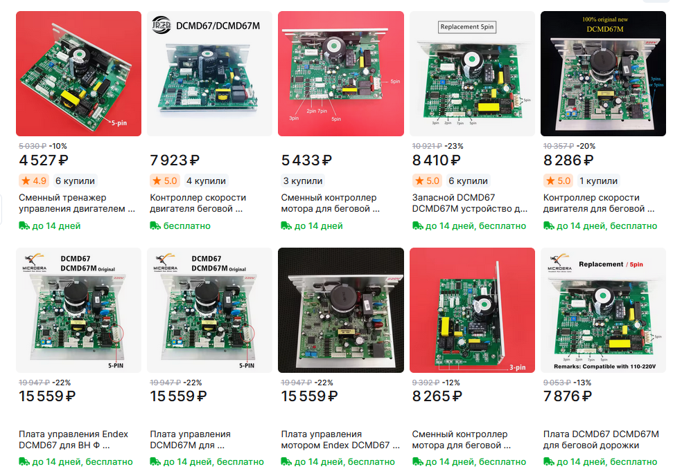Click the 4.9 star rating badge
Viewport: 682px width, 469px height.
click(34, 181)
